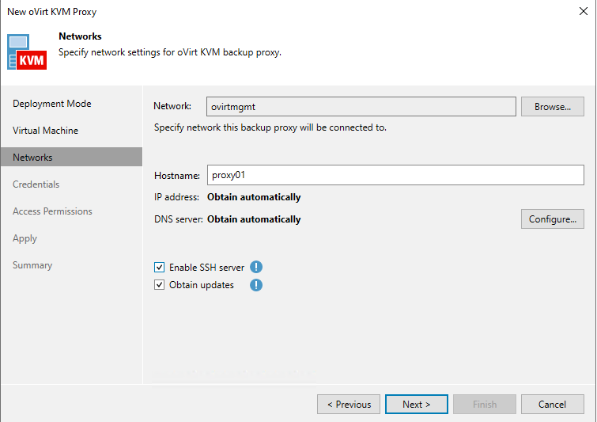The width and height of the screenshot is (597, 422).
Task: Cancel the oVirt KVM proxy wizard
Action: [x=552, y=405]
